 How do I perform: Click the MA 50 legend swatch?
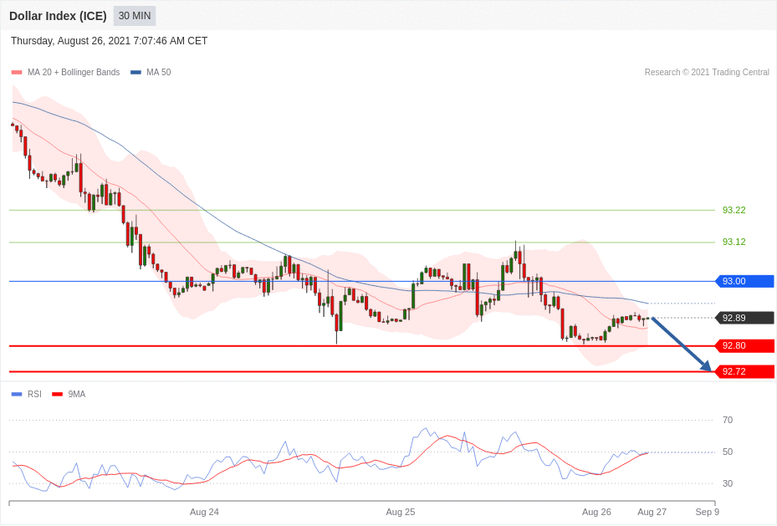(135, 72)
